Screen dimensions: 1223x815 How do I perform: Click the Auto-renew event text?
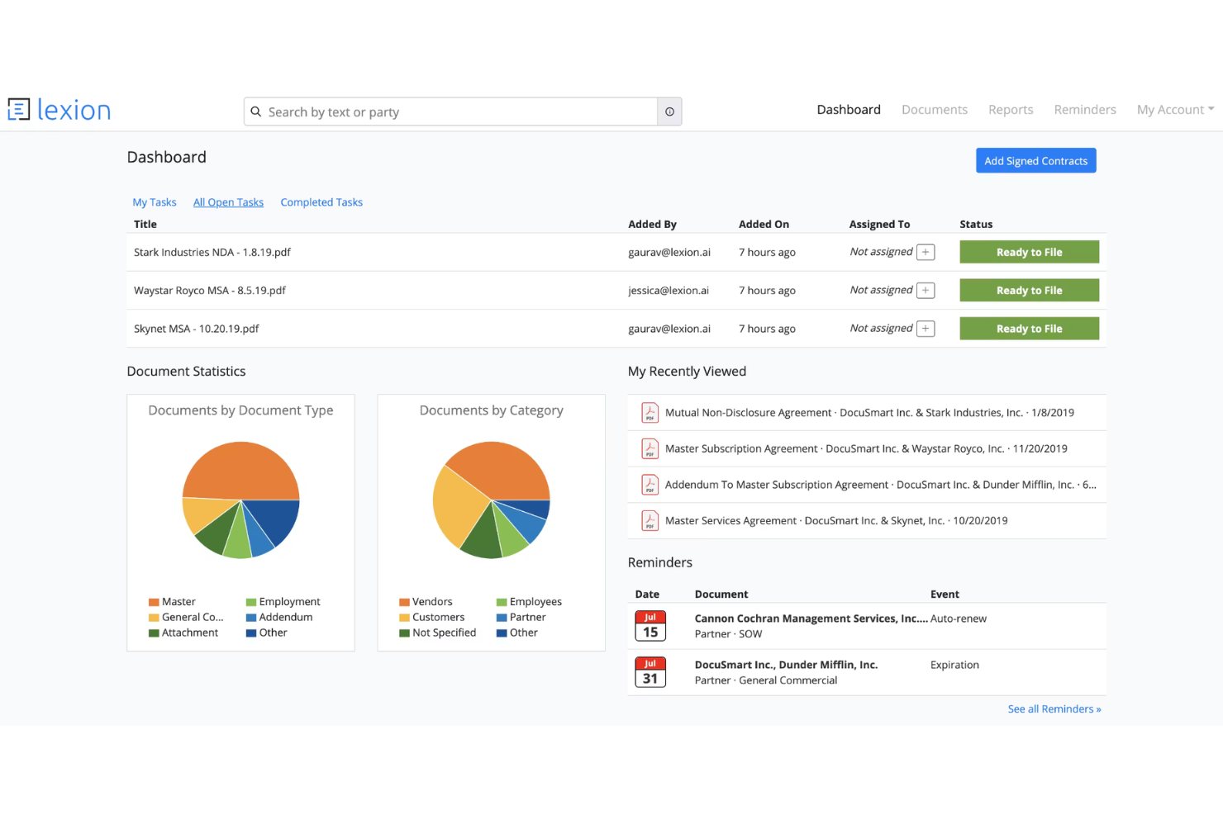pyautogui.click(x=959, y=618)
